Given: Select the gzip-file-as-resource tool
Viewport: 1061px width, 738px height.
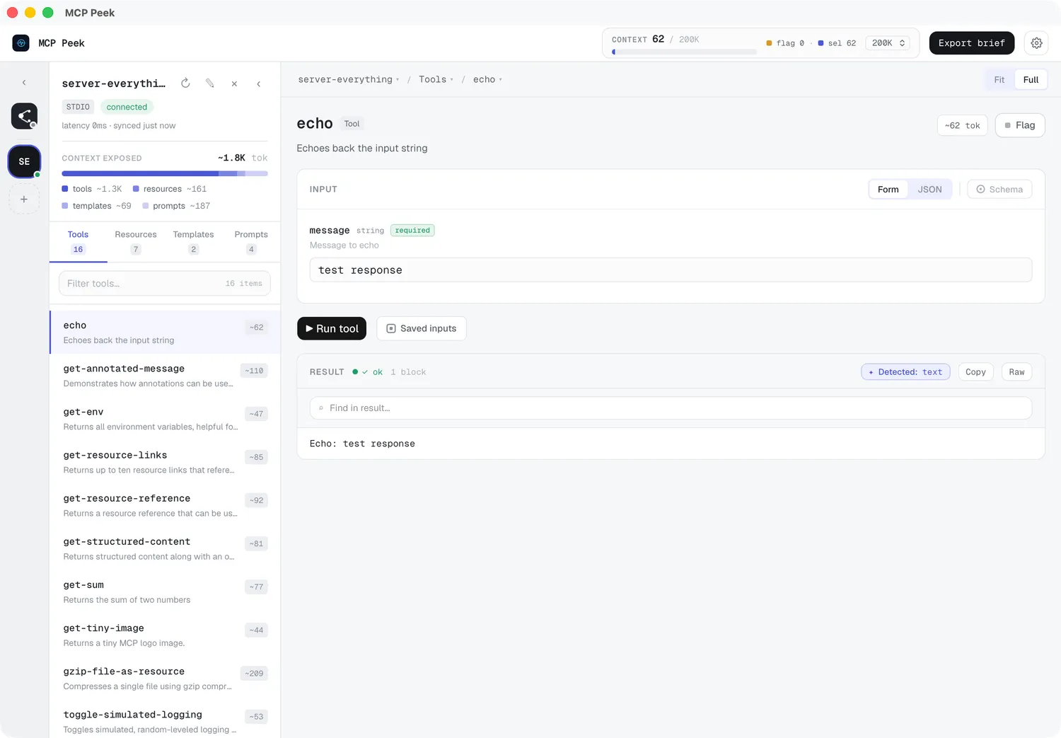Looking at the screenshot, I should (165, 678).
